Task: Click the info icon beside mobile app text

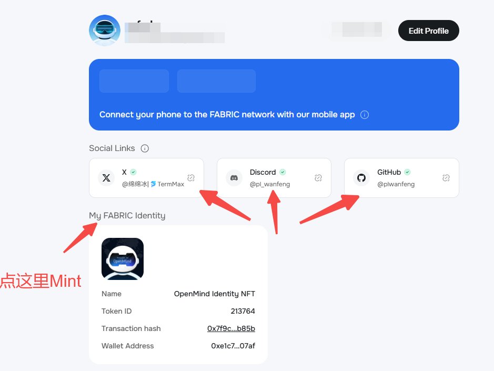Action: pyautogui.click(x=365, y=115)
